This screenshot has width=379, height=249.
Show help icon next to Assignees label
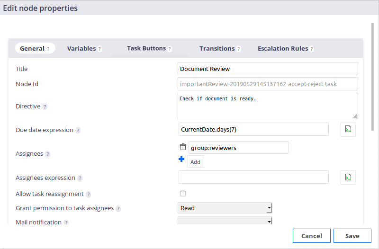(x=48, y=154)
